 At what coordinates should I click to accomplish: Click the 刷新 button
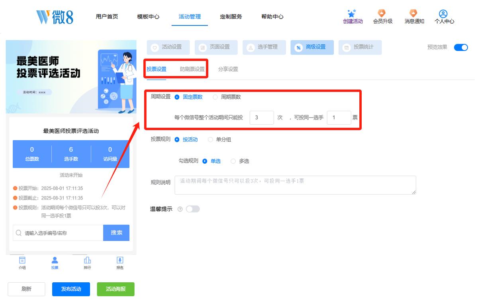(x=27, y=289)
